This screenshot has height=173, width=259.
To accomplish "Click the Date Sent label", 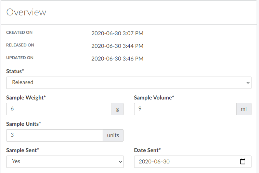I will pos(147,150).
